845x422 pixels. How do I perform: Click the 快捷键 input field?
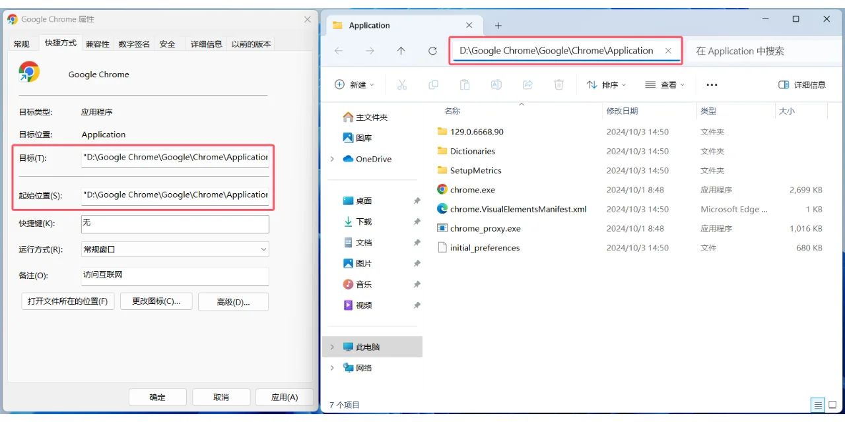point(175,224)
